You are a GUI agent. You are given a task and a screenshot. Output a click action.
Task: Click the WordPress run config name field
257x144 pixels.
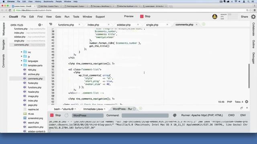coord(88,116)
